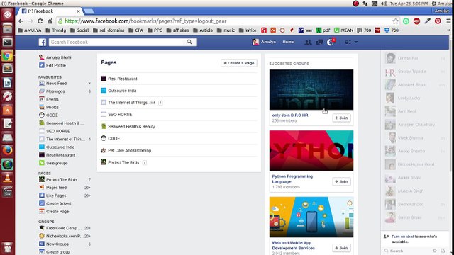Open the Chrome menu icon

(x=448, y=21)
